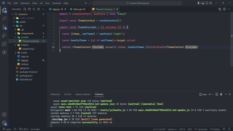Open editor more actions ellipsis
This screenshot has width=233, height=131.
[x=229, y=9]
